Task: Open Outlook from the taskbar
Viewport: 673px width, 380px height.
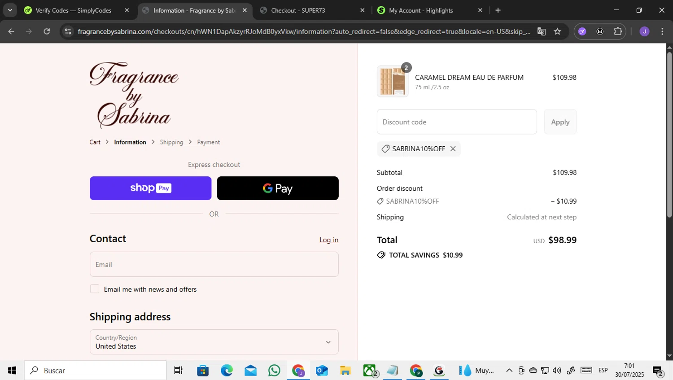Action: (322, 370)
